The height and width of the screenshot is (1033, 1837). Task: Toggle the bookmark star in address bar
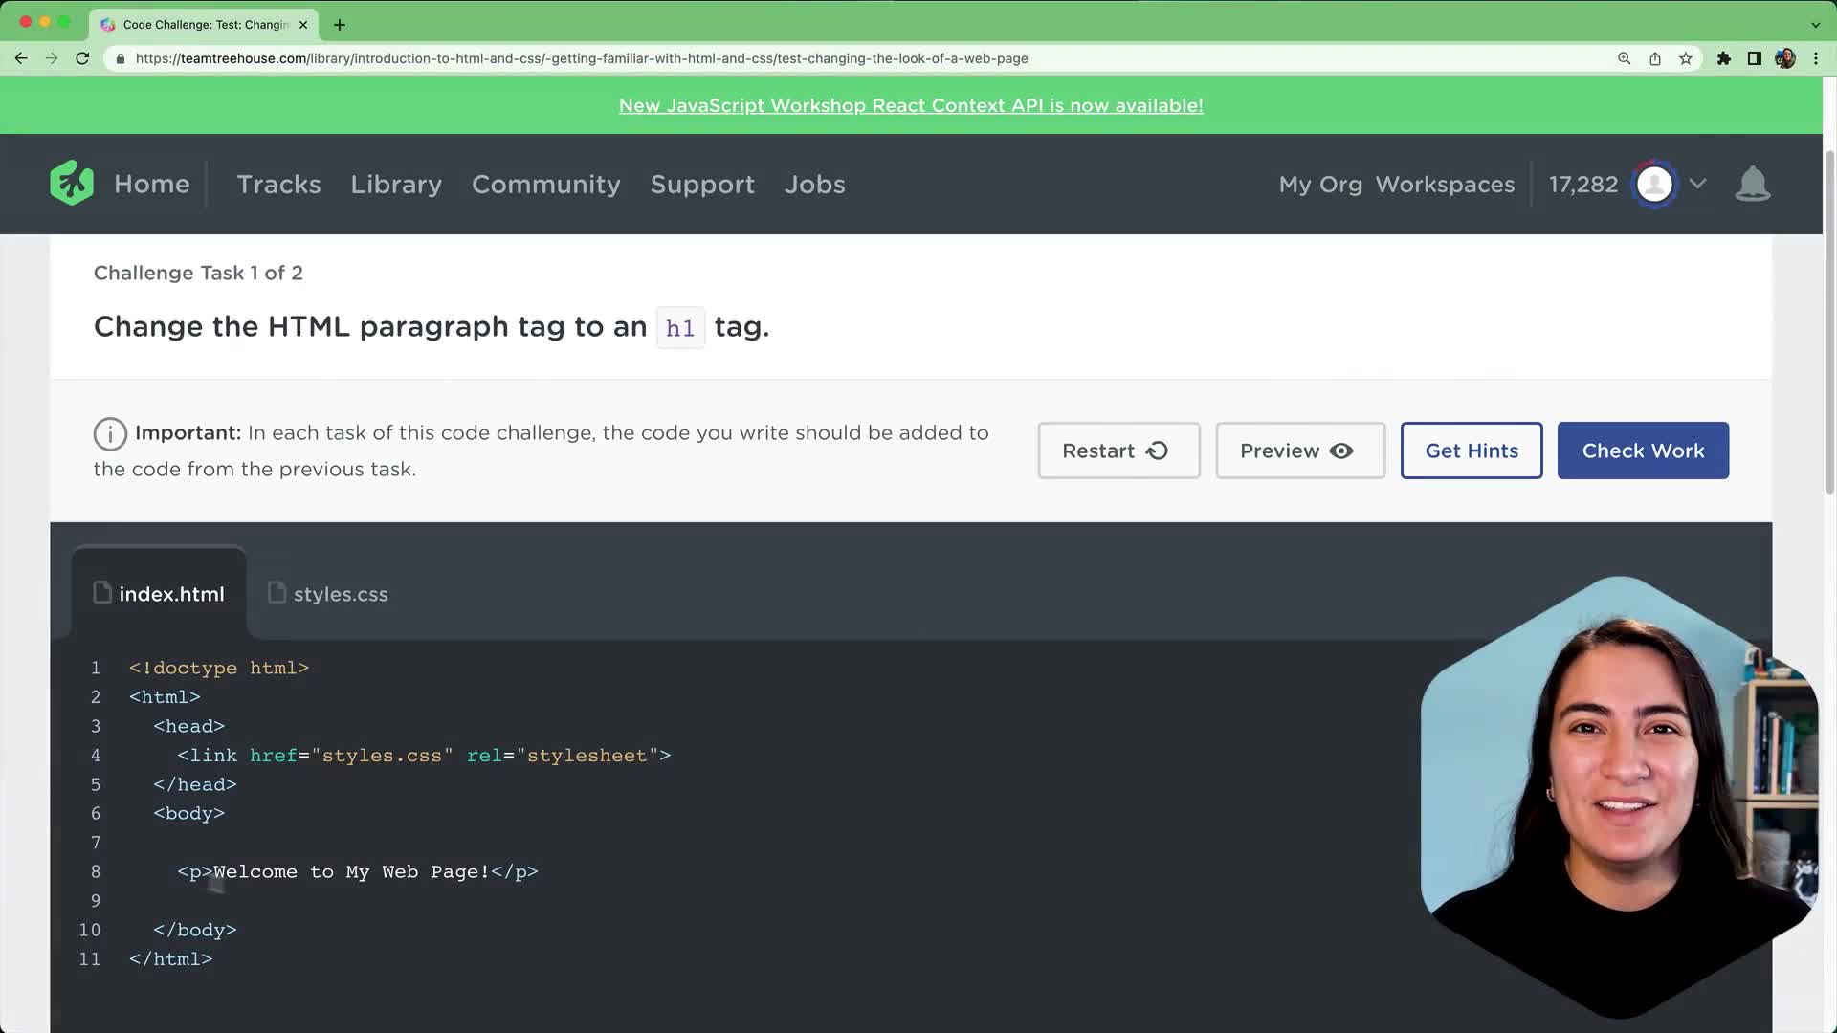click(x=1685, y=58)
